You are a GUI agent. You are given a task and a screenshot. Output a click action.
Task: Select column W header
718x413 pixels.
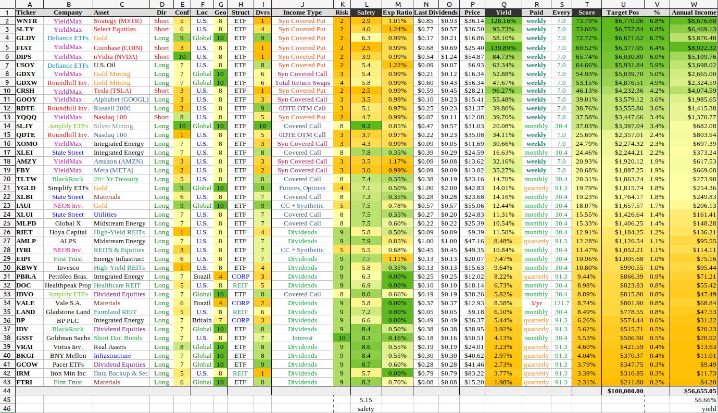(x=694, y=4)
